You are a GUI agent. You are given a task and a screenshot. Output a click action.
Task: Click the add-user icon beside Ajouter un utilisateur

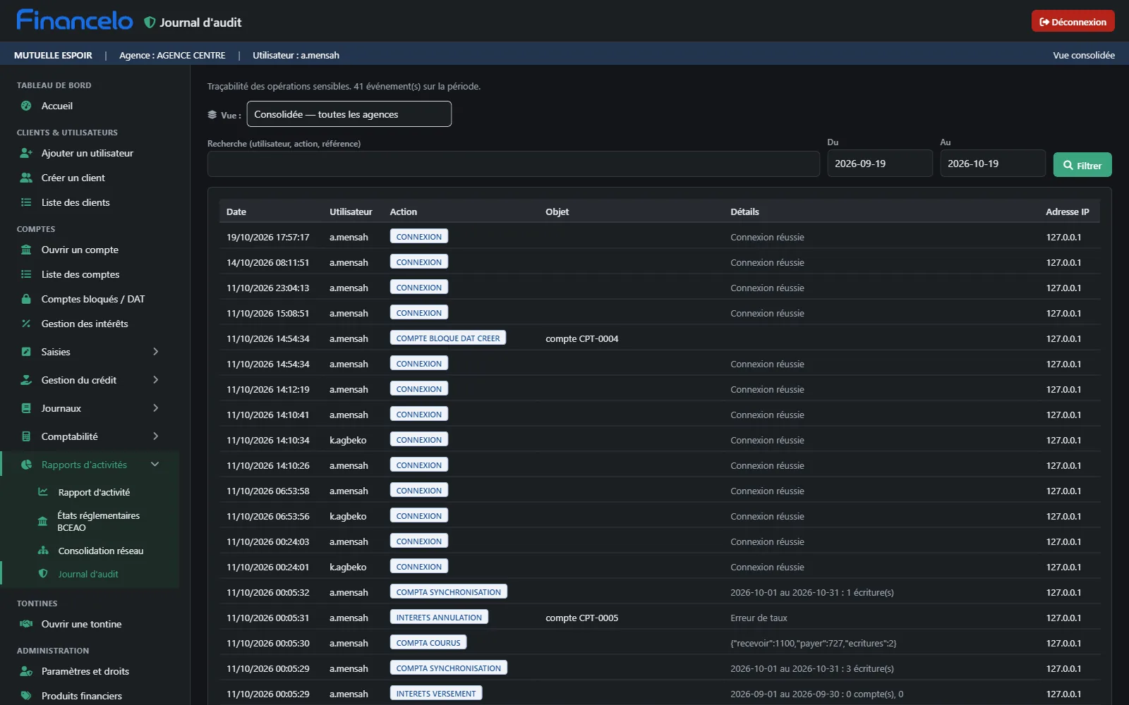pos(26,153)
